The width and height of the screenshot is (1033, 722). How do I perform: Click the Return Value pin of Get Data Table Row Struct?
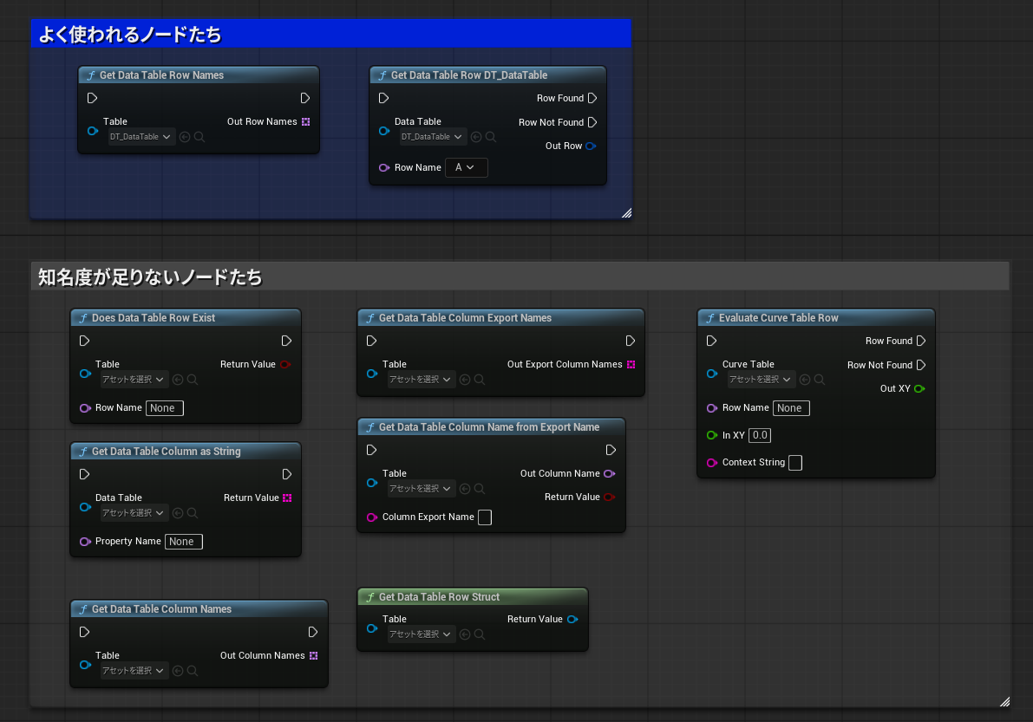(572, 620)
